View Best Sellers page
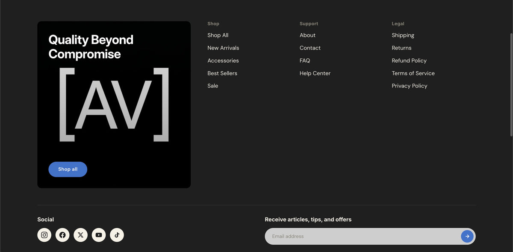The width and height of the screenshot is (513, 252). coord(222,73)
